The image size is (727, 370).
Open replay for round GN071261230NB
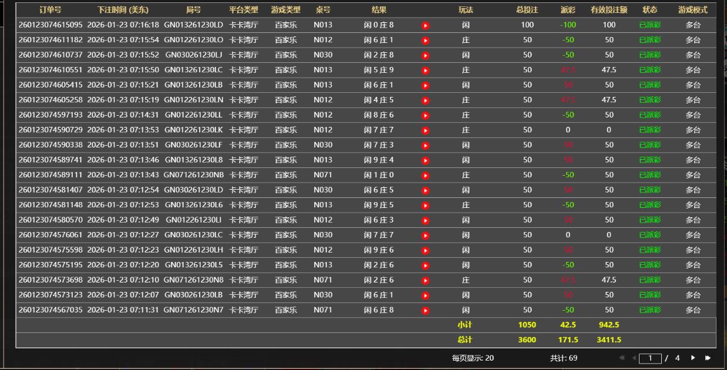[426, 175]
